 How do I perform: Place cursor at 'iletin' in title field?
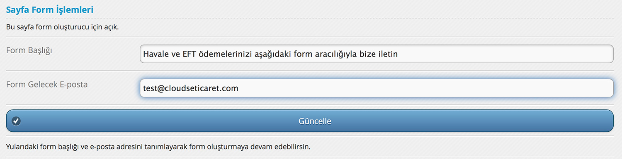(x=388, y=54)
